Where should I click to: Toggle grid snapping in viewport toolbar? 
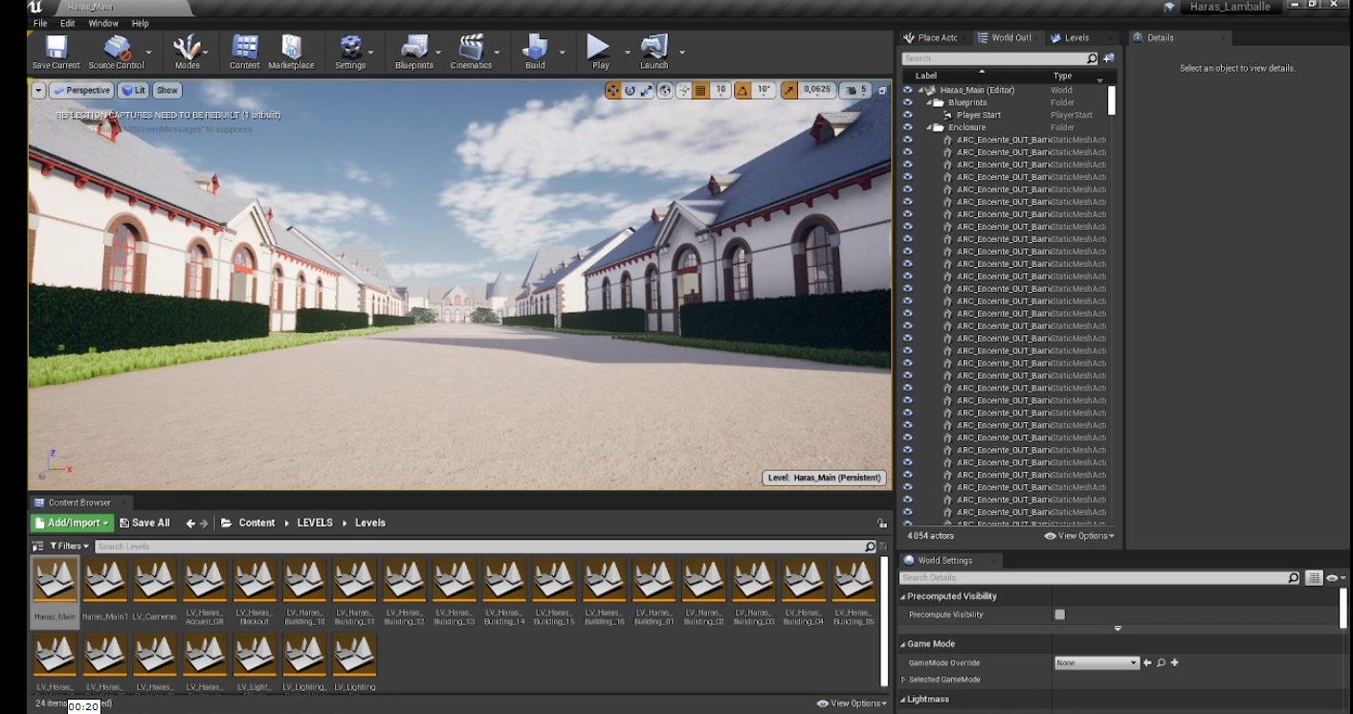click(700, 90)
